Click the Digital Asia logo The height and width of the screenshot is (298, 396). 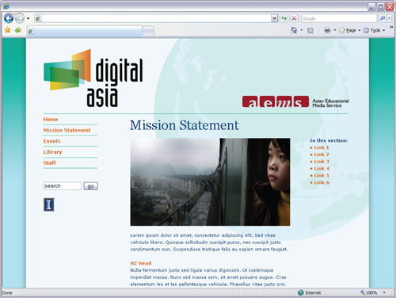[x=93, y=78]
